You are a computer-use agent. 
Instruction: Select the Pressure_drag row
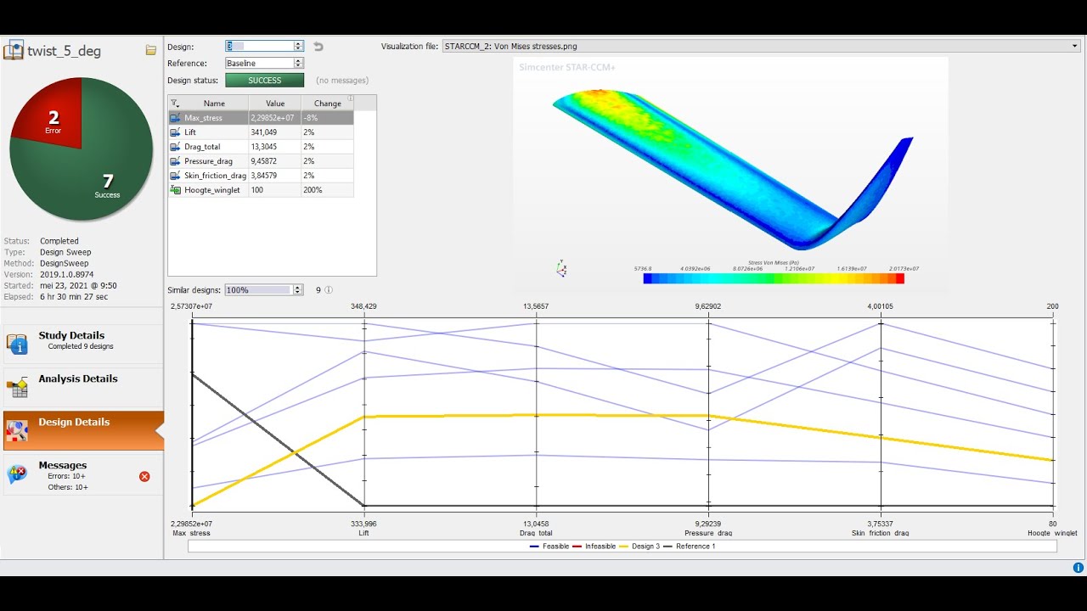[261, 161]
